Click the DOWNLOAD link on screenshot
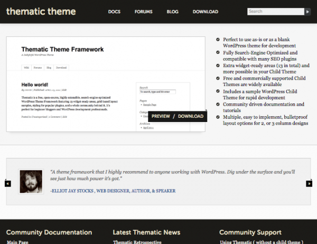Image resolution: width=317 pixels, height=244 pixels. 191,116
